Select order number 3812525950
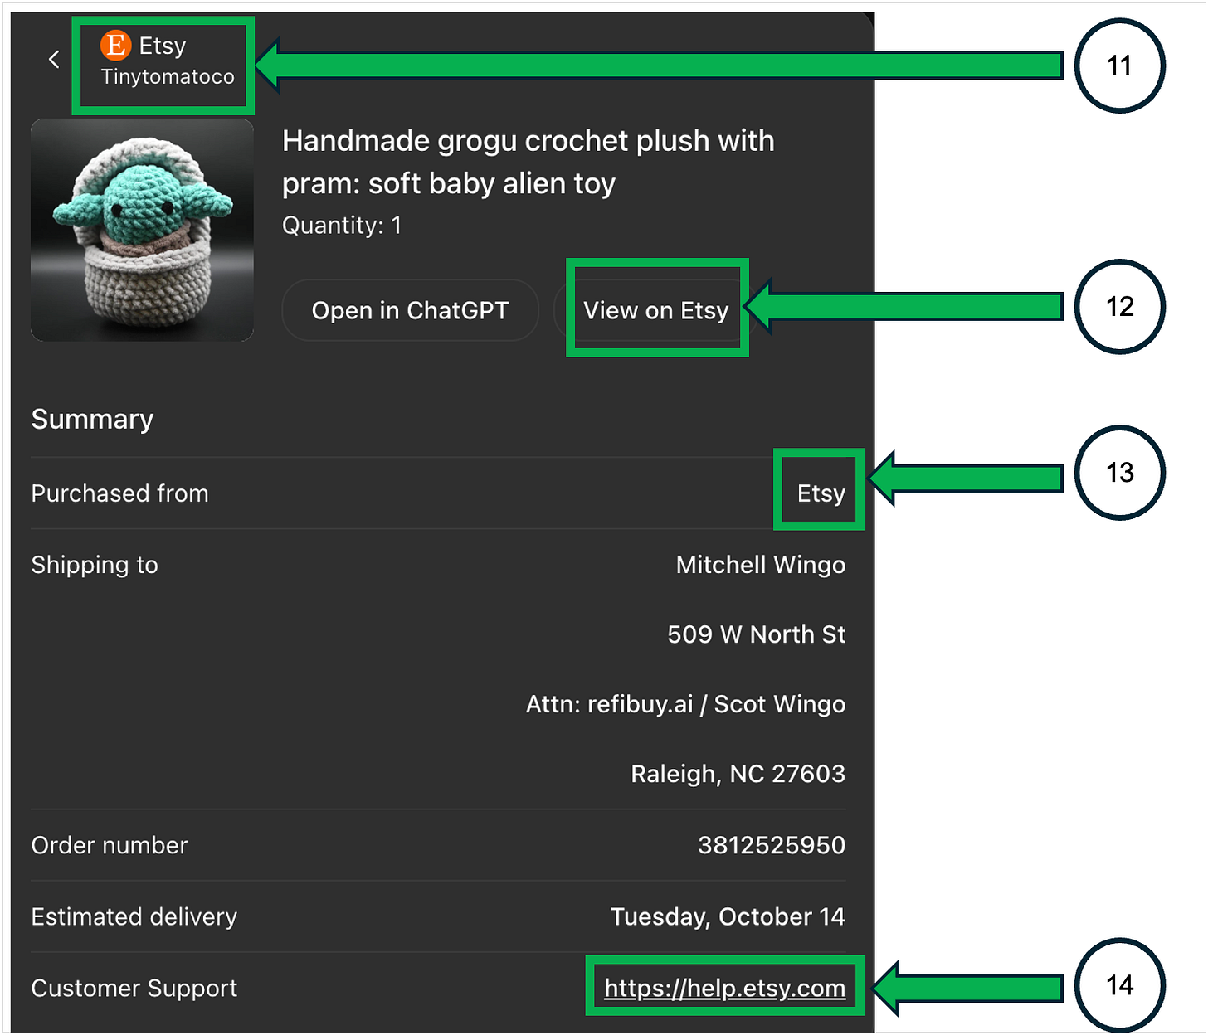The width and height of the screenshot is (1208, 1035). [772, 845]
